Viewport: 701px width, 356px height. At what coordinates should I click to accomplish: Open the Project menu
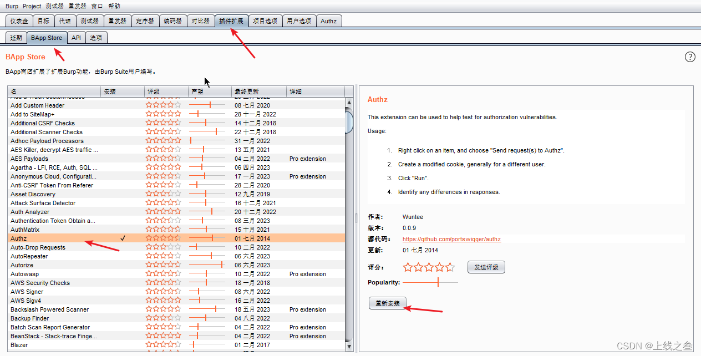pyautogui.click(x=32, y=6)
